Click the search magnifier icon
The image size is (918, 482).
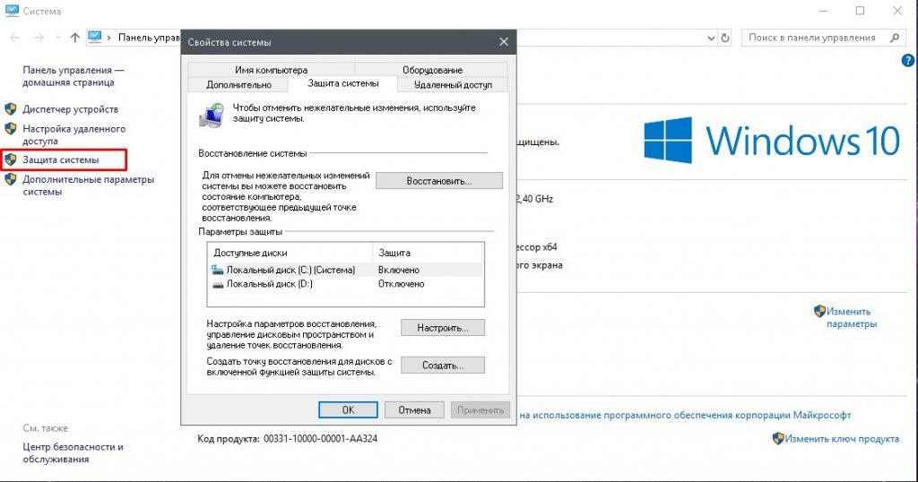tap(895, 38)
